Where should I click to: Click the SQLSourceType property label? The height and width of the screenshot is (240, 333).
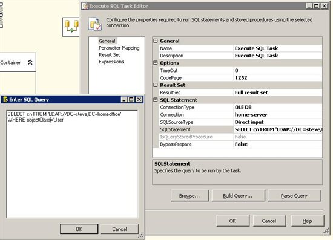(x=176, y=122)
